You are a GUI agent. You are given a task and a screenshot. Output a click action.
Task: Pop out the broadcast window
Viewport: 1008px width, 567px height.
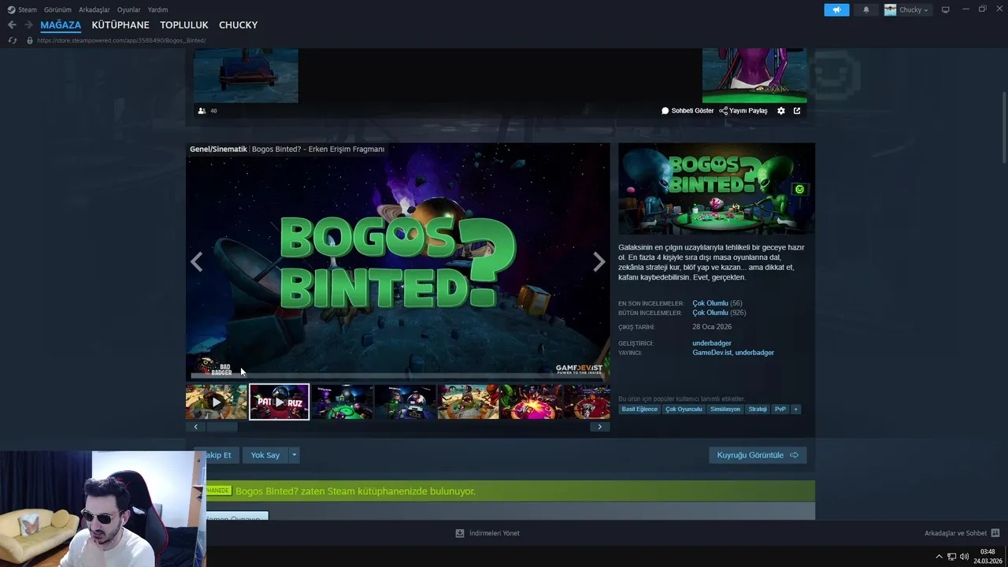coord(797,111)
